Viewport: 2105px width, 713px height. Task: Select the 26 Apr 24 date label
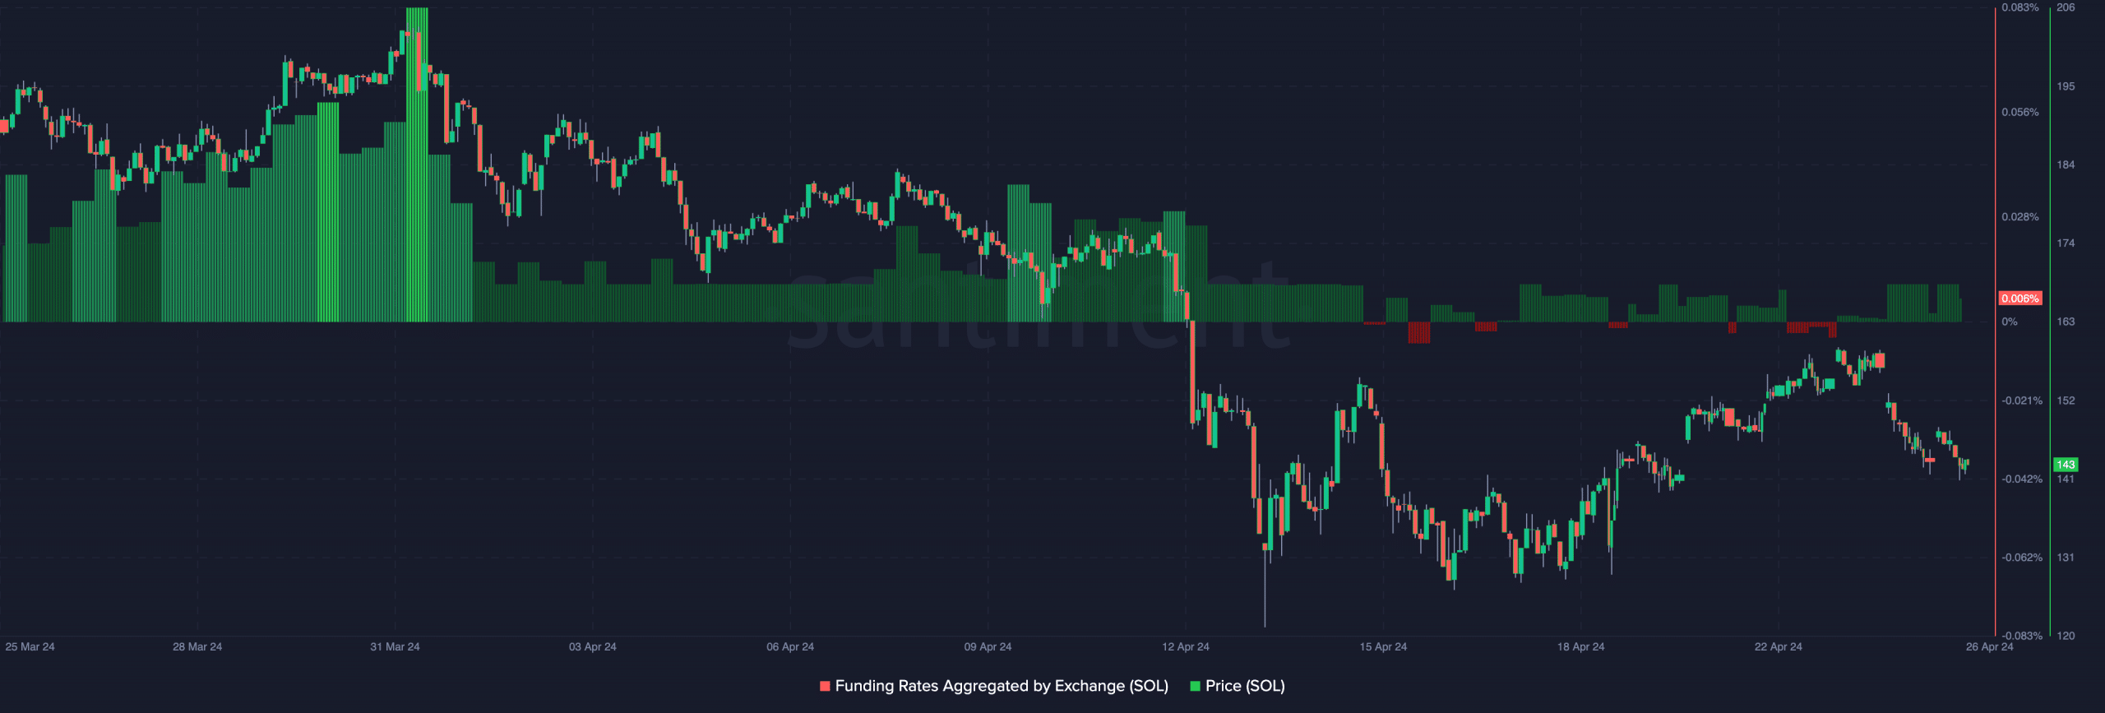(1989, 646)
